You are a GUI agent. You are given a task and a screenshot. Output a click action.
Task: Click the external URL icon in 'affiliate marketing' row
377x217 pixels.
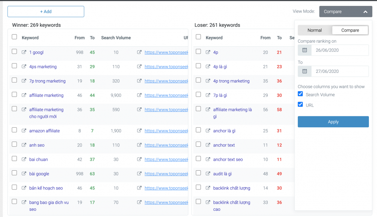pos(139,95)
